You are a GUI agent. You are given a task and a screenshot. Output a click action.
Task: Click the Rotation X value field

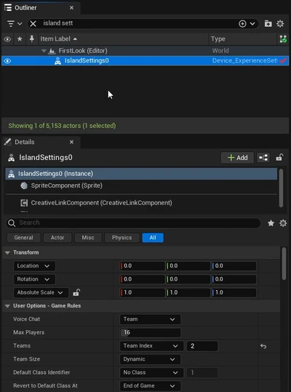coord(142,279)
